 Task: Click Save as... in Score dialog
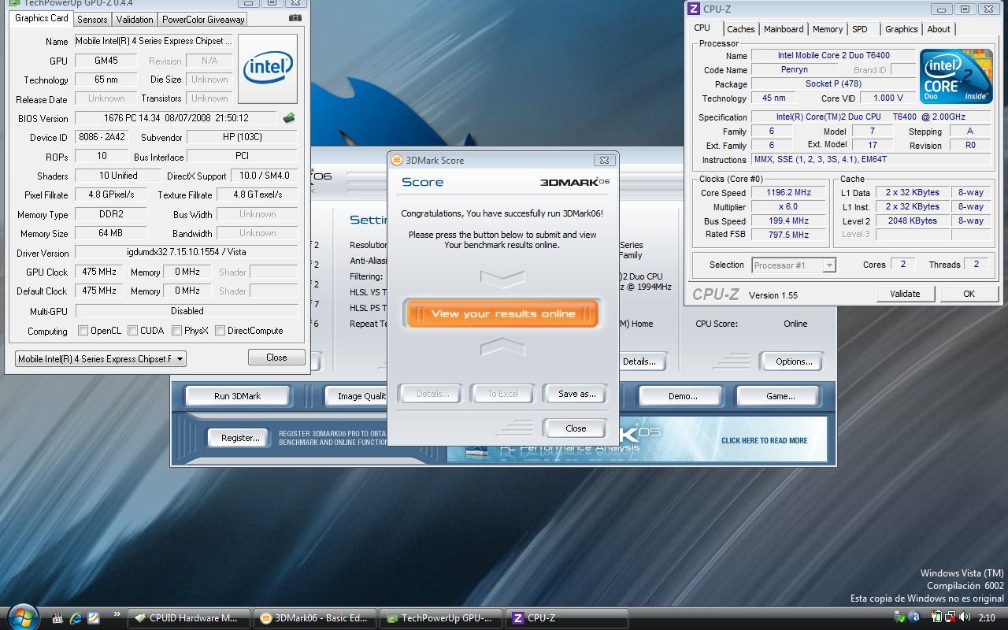click(x=576, y=394)
